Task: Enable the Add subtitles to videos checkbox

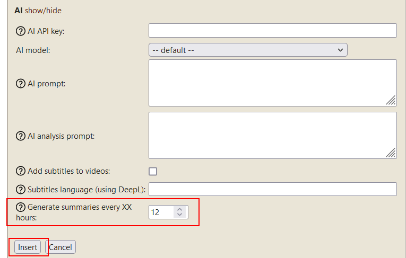Action: pos(153,171)
